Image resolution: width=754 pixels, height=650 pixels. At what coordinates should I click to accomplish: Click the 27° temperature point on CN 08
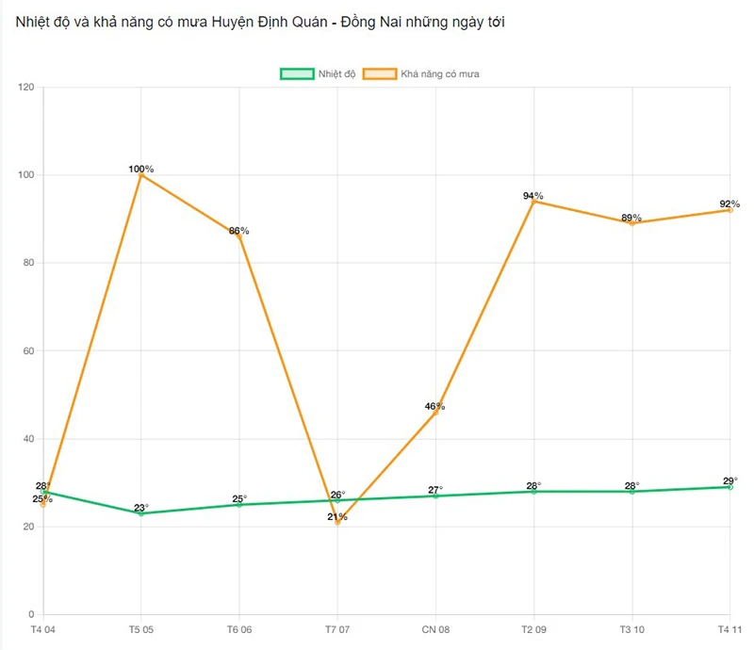point(435,496)
